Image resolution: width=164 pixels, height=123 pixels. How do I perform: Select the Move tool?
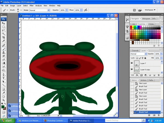[x=4, y=23]
